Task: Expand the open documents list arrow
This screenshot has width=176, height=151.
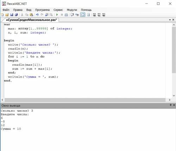Action: coord(170,20)
